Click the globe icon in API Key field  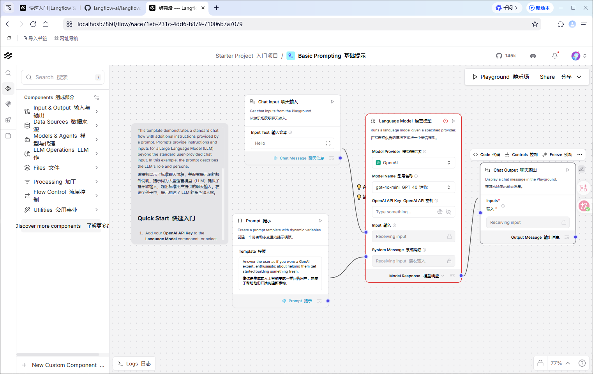(x=440, y=212)
